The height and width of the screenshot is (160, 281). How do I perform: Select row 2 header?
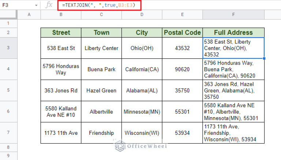[x=8, y=33]
